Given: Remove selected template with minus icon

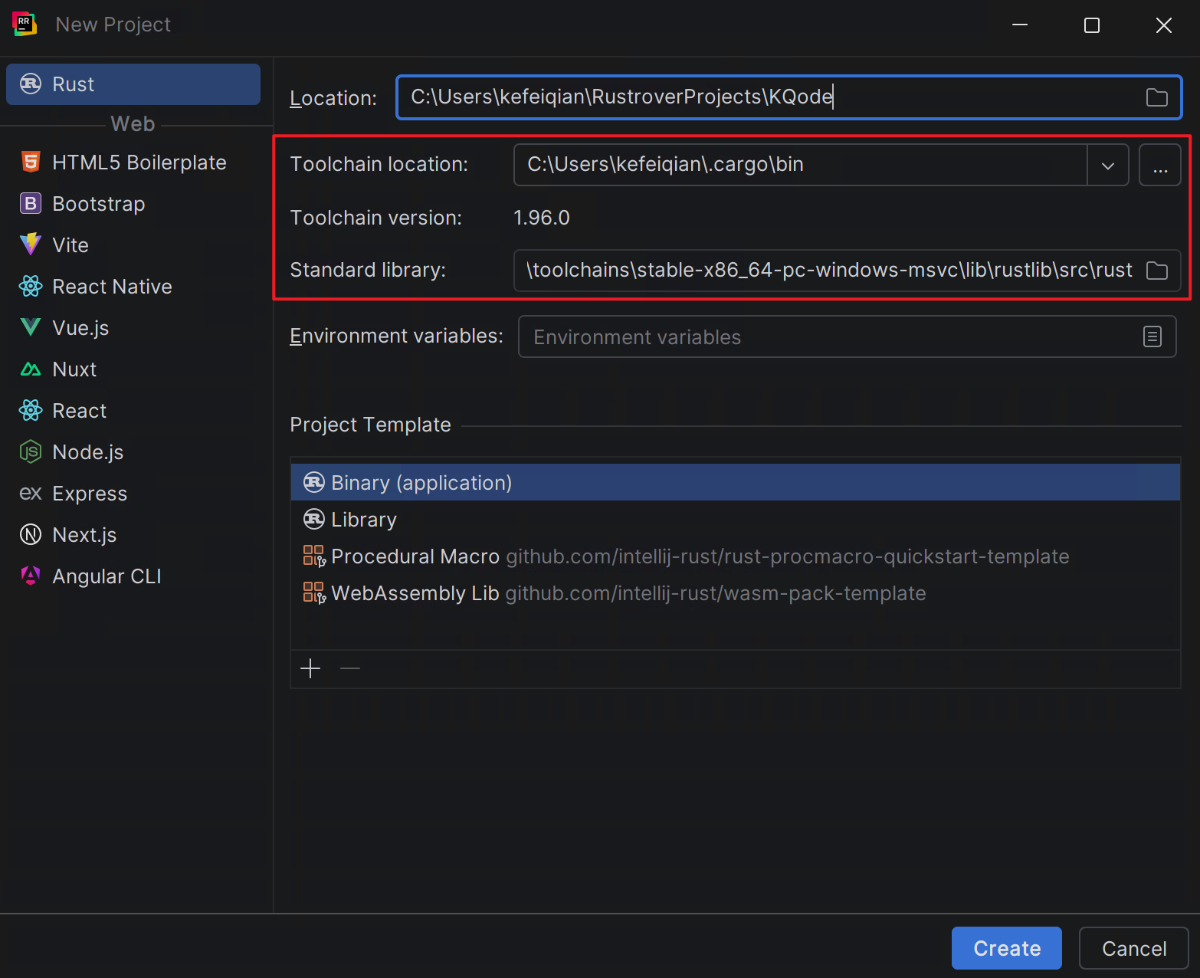Looking at the screenshot, I should pyautogui.click(x=350, y=668).
